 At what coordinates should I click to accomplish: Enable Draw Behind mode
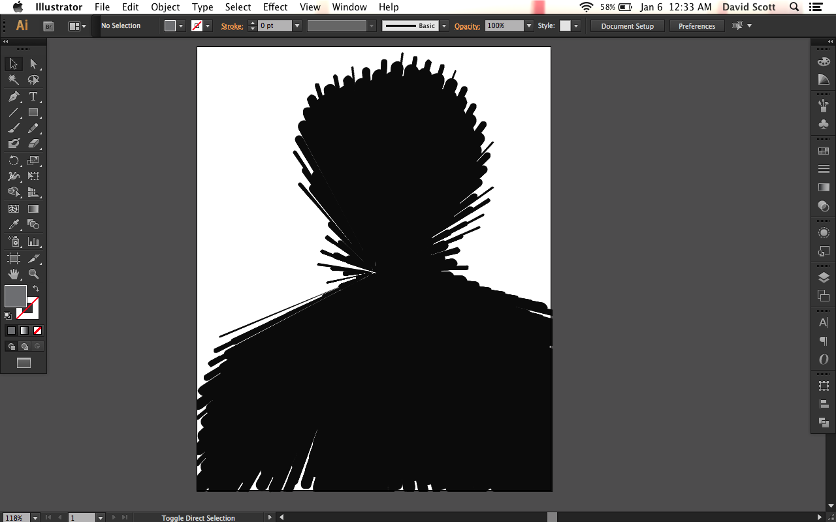[x=24, y=346]
